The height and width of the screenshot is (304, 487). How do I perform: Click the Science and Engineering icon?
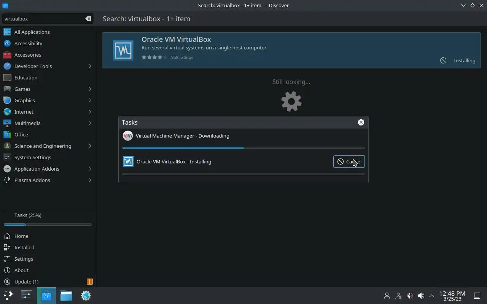7,146
